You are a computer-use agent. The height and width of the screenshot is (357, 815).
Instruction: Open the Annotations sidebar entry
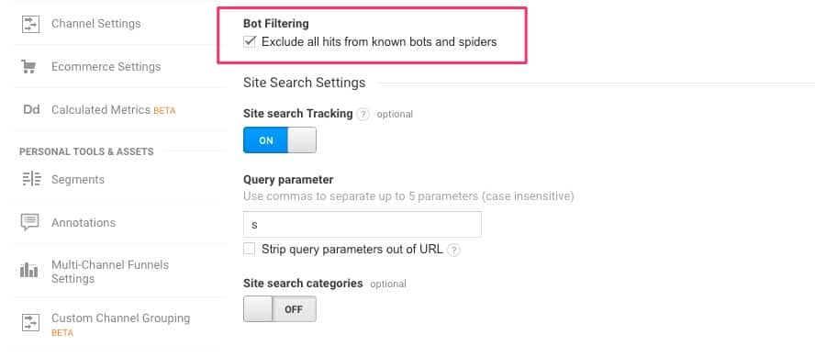[x=84, y=222]
